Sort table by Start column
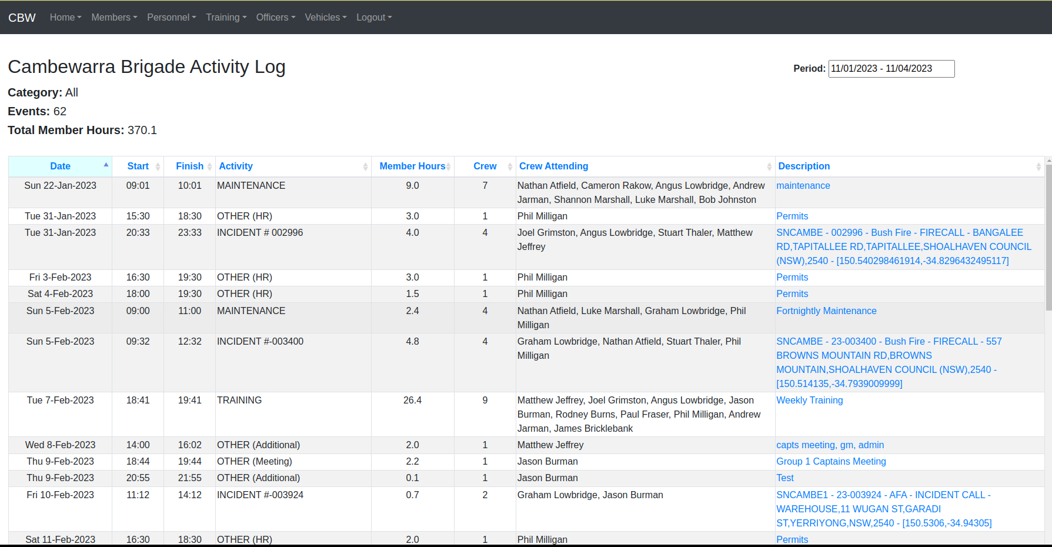Image resolution: width=1052 pixels, height=547 pixels. pos(138,166)
